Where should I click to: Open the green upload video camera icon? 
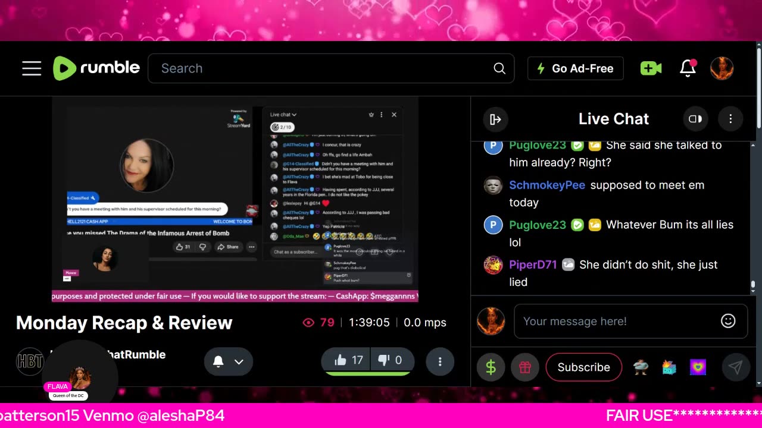651,68
